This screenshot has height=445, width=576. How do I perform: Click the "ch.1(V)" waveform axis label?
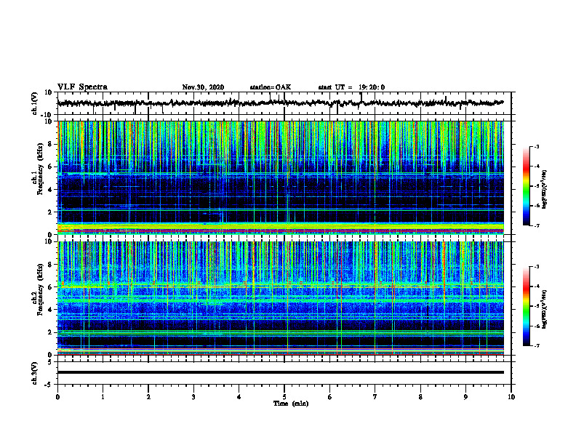[x=35, y=103]
